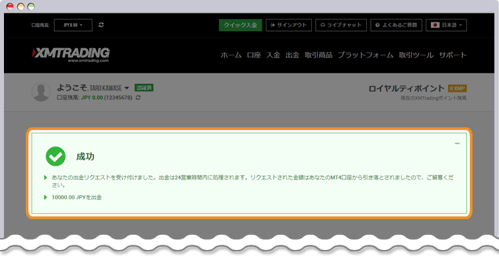This screenshot has height=256, width=499.
Task: Click the green success checkmark icon
Action: point(56,156)
